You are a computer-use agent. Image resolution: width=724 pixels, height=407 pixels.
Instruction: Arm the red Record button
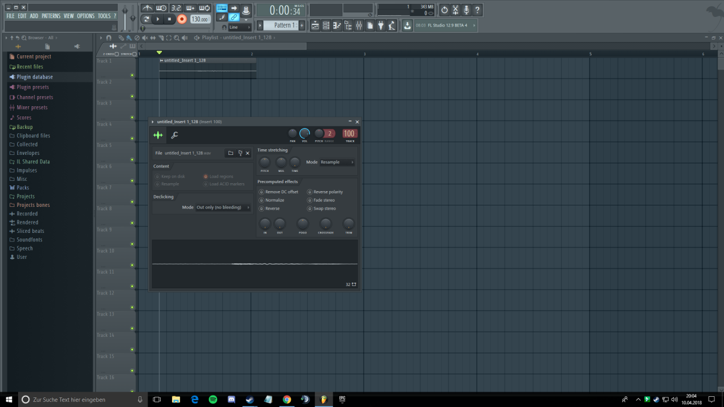182,19
